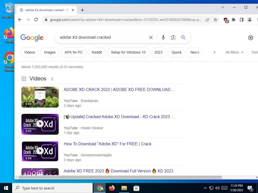Click the Windows taskbar search box

(x=53, y=188)
